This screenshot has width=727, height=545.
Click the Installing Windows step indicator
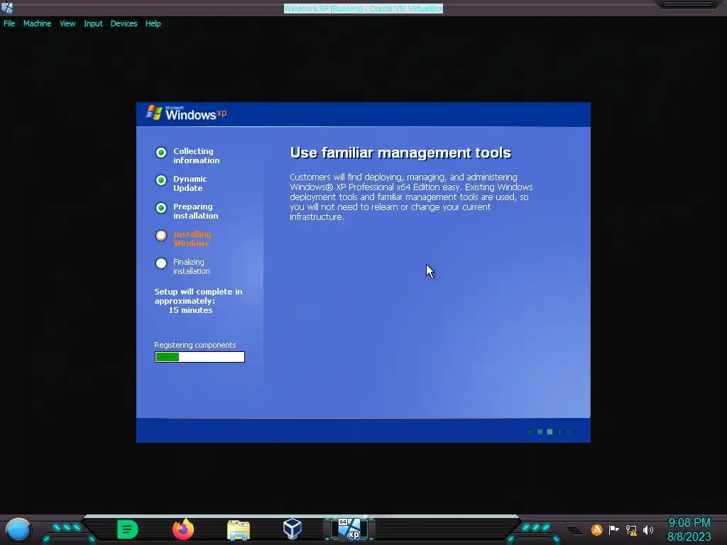tap(161, 236)
